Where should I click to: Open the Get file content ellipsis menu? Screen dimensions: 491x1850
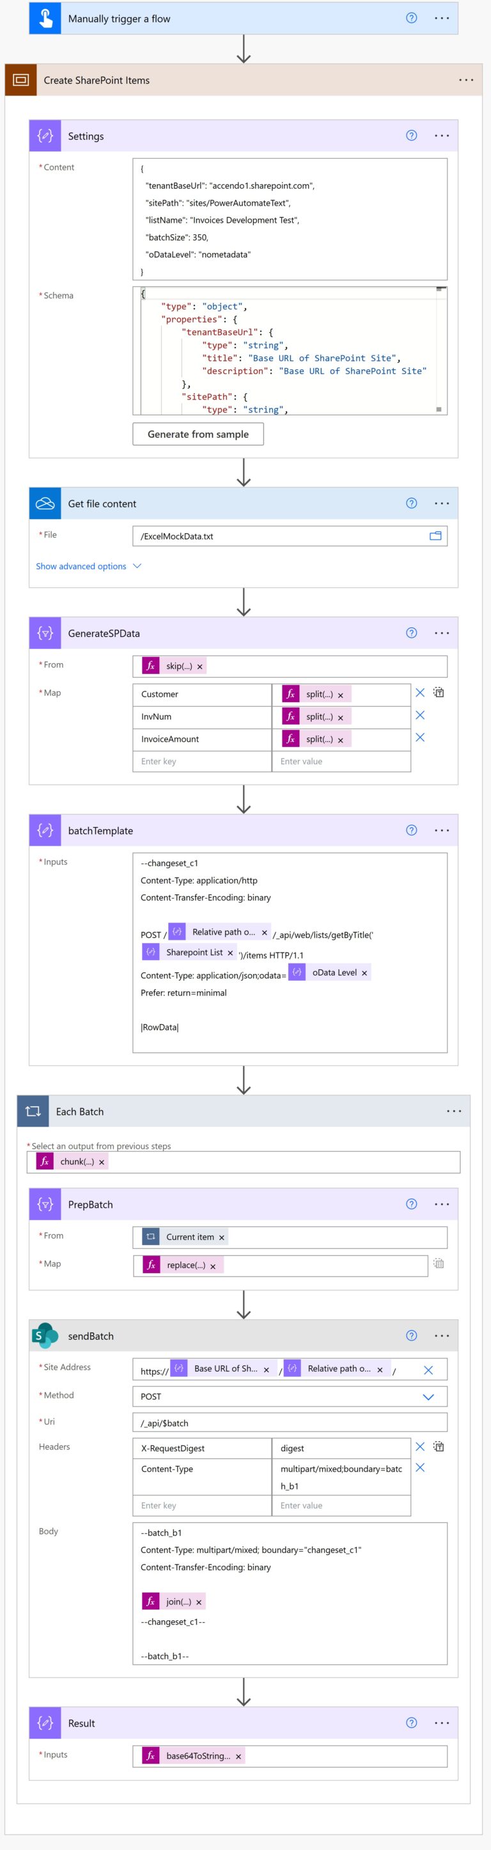pos(442,503)
